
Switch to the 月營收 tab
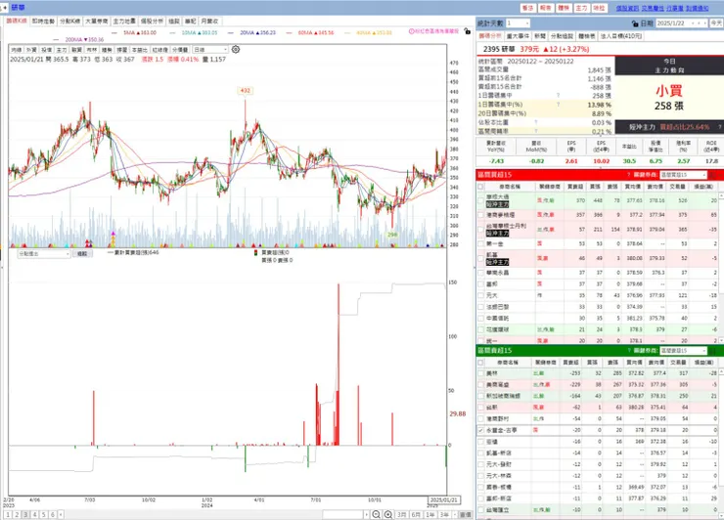[x=209, y=22]
